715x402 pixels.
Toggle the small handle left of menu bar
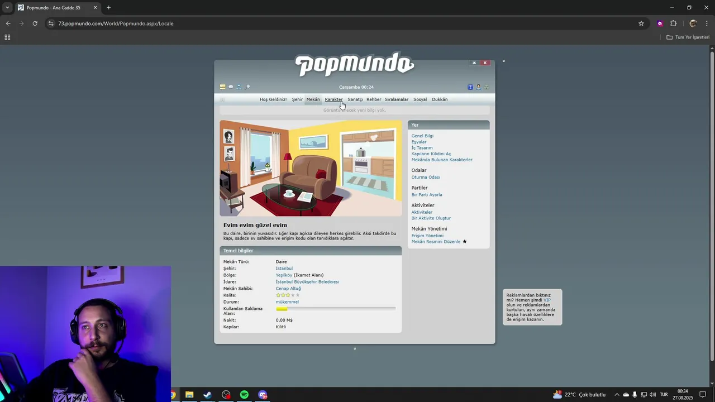tap(222, 100)
